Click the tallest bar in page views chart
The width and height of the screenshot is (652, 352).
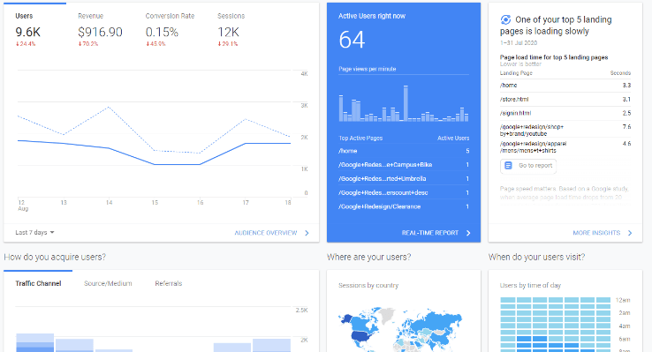pyautogui.click(x=406, y=103)
